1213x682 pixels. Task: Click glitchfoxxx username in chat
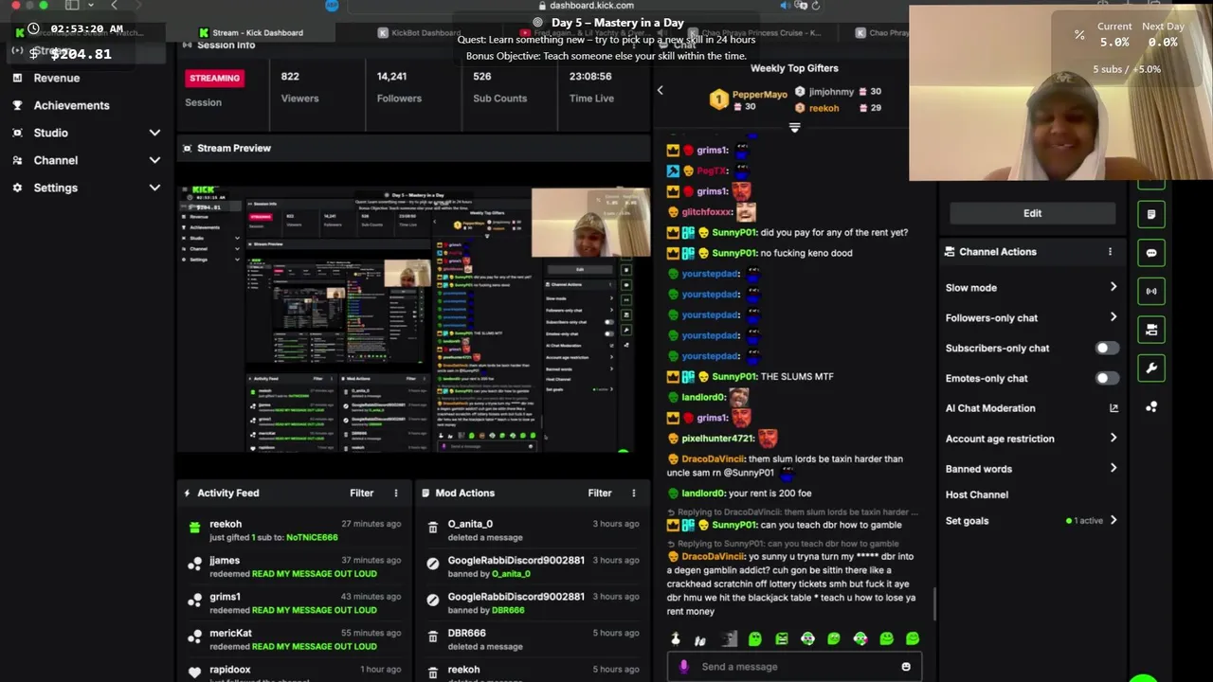click(x=707, y=212)
